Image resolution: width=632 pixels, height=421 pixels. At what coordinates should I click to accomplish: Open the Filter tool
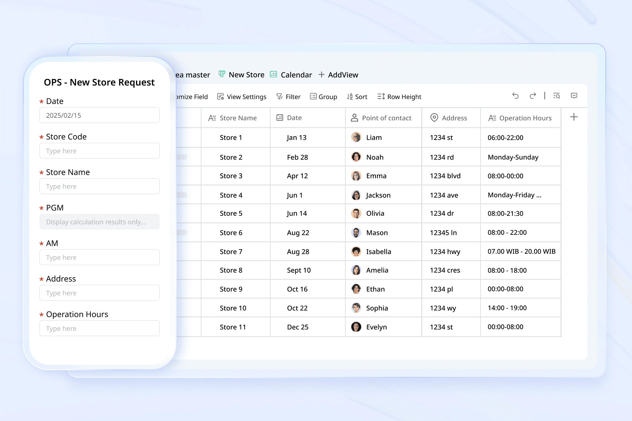click(x=288, y=97)
